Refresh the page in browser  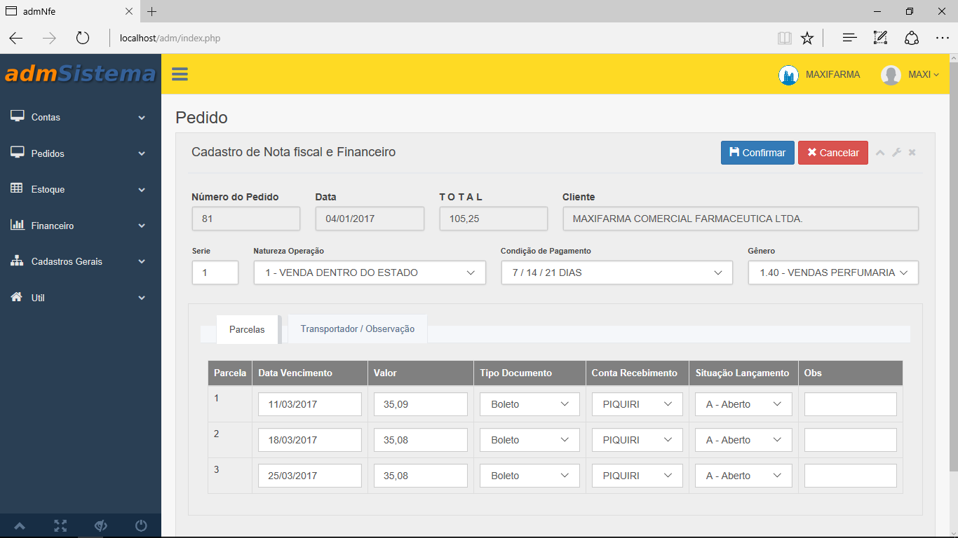point(83,39)
